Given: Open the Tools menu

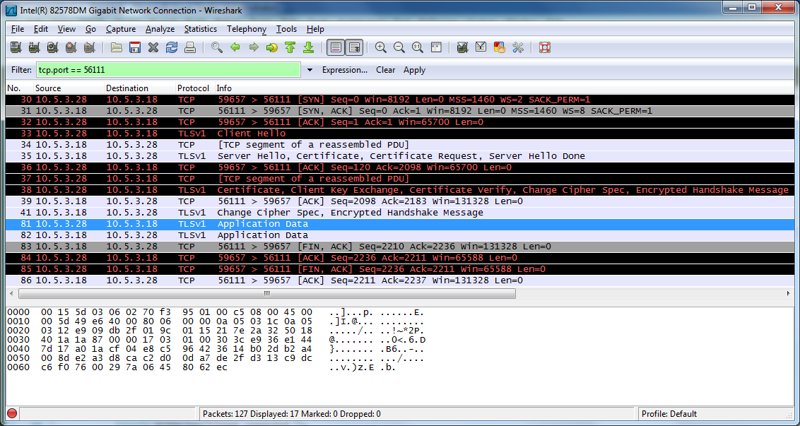Looking at the screenshot, I should (286, 29).
